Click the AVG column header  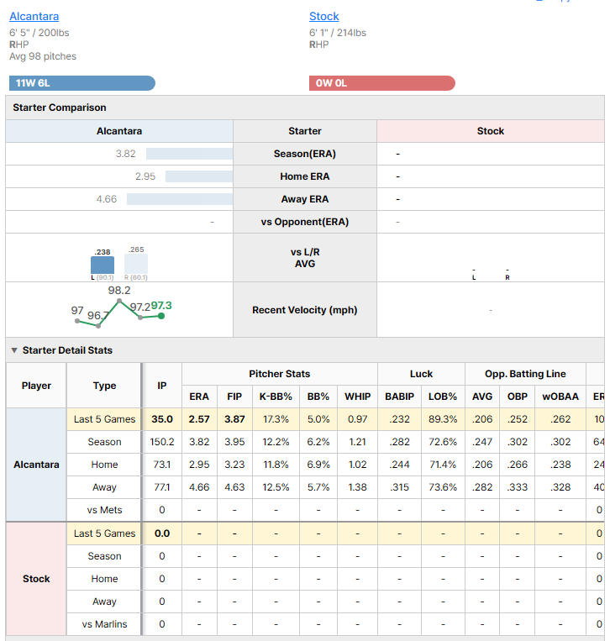[482, 397]
